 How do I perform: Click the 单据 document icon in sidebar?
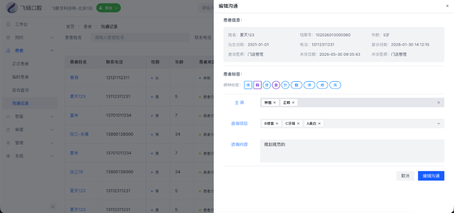point(8,129)
